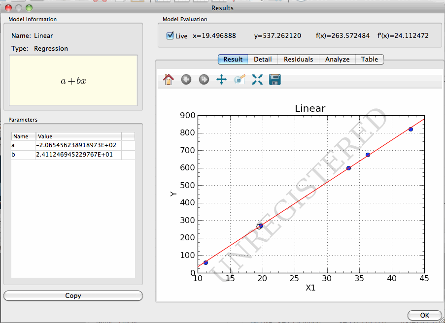Toggle the Live checkbox
This screenshot has height=323, width=445.
171,35
